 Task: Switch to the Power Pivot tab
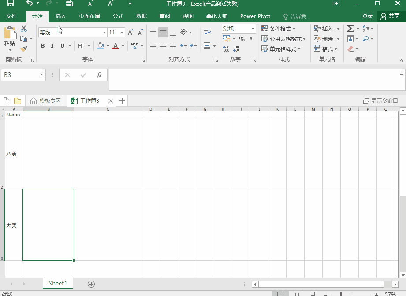pyautogui.click(x=255, y=16)
